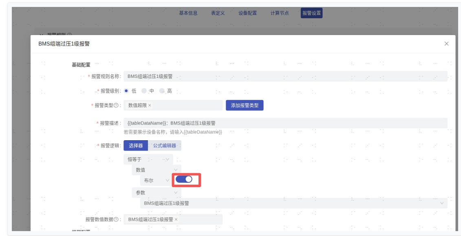Go to the 设备配置 tab
Image resolution: width=461 pixels, height=236 pixels.
pos(247,13)
